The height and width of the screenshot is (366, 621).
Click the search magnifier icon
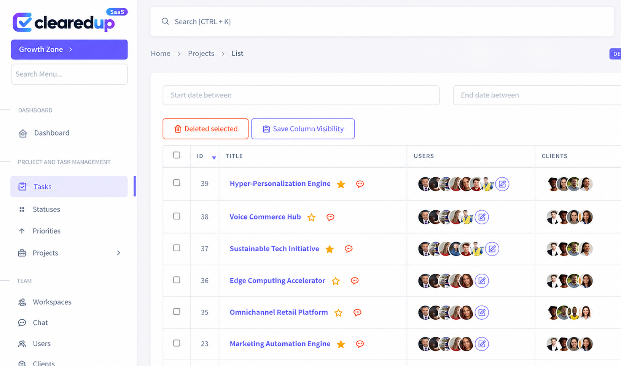pyautogui.click(x=165, y=21)
